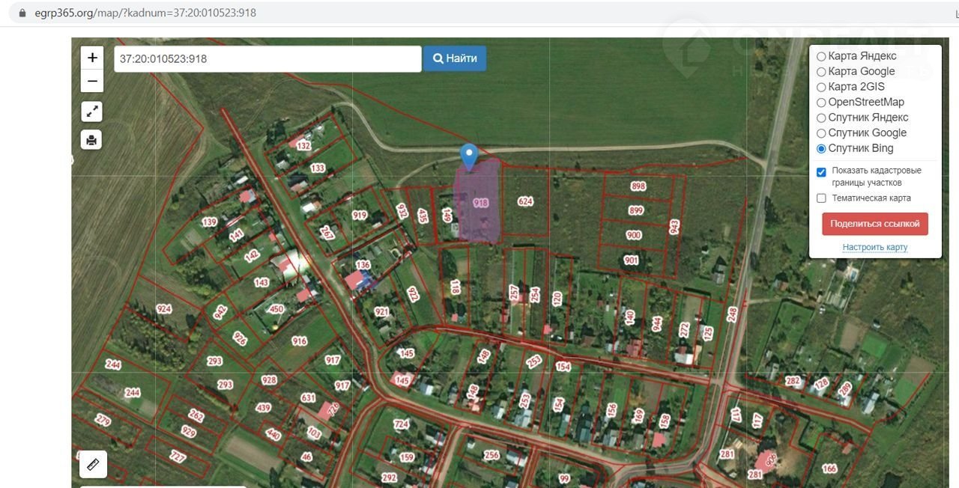The image size is (959, 488).
Task: Click the padlock icon in address bar
Action: tap(22, 13)
